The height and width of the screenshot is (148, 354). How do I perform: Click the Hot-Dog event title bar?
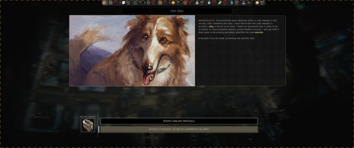point(177,11)
